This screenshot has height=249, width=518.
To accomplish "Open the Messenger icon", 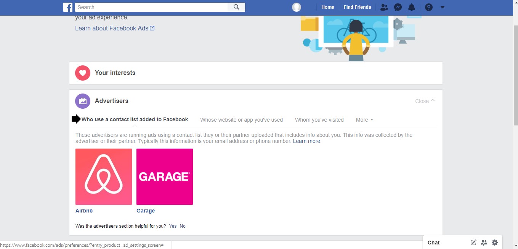I will point(398,7).
